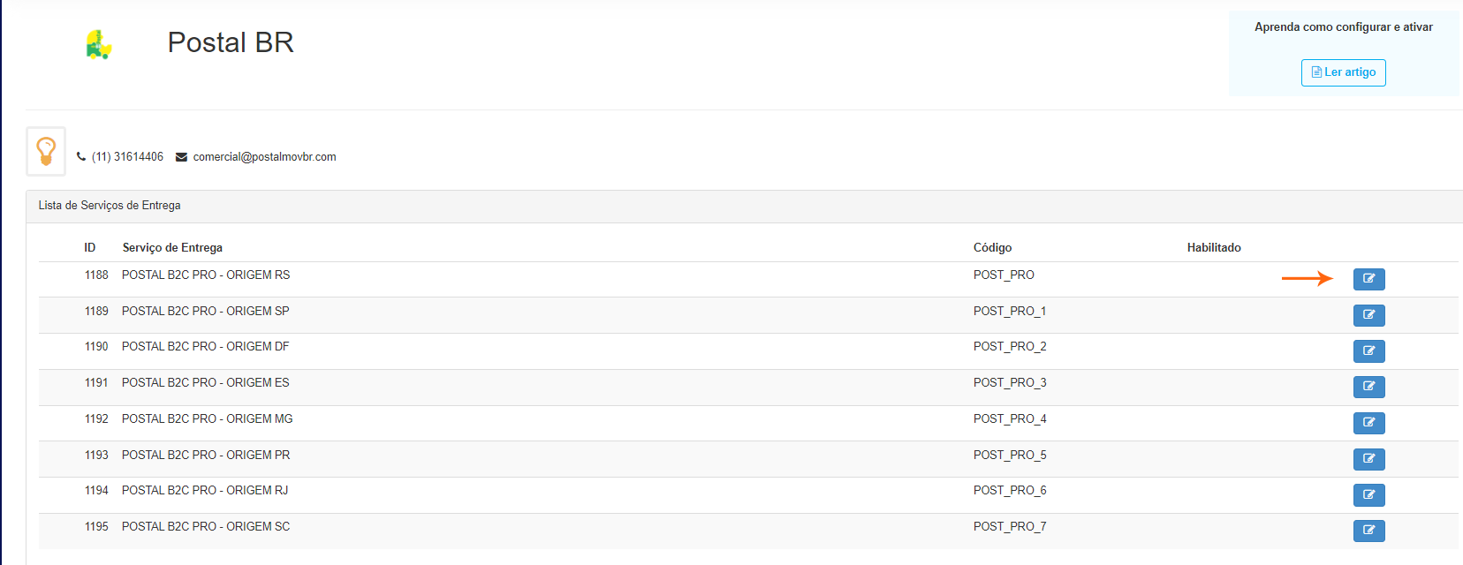Click the comercial@postalmovbr.com email address
This screenshot has width=1463, height=565.
point(264,157)
